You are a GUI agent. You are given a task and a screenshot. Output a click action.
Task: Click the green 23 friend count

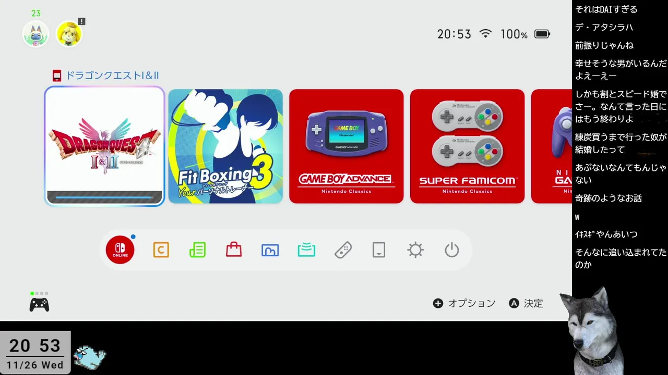point(35,13)
